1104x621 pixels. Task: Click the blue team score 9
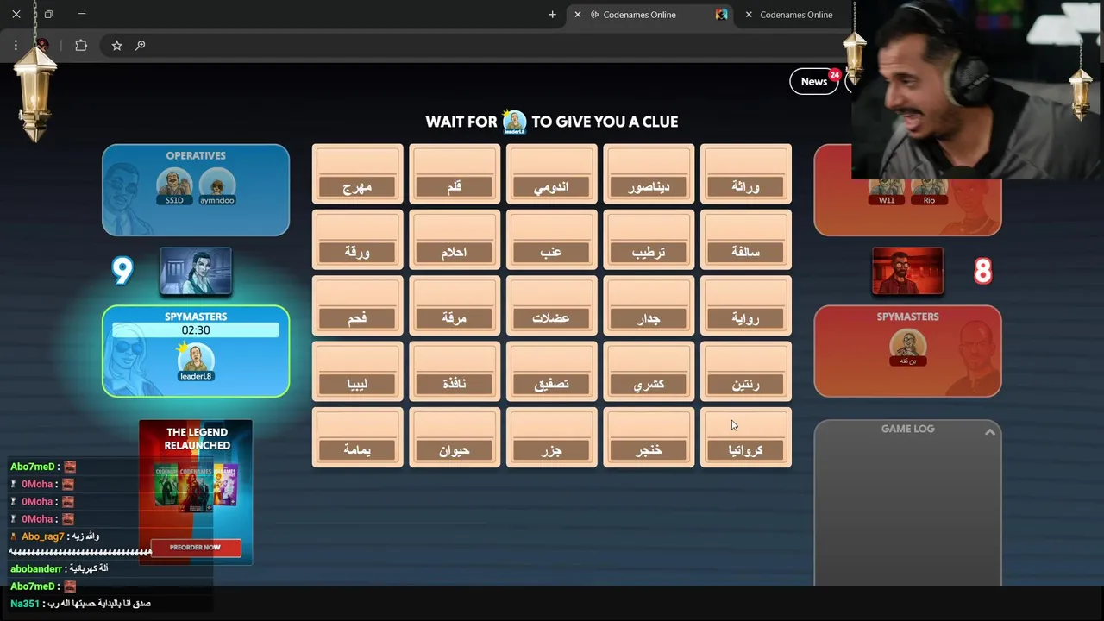122,271
